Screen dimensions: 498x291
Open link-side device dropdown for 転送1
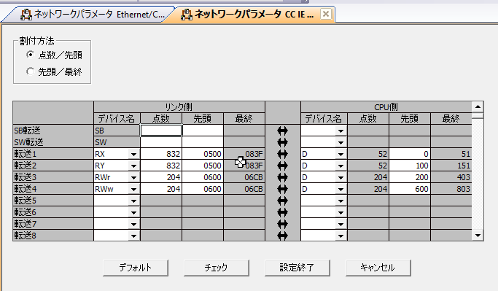pos(133,154)
